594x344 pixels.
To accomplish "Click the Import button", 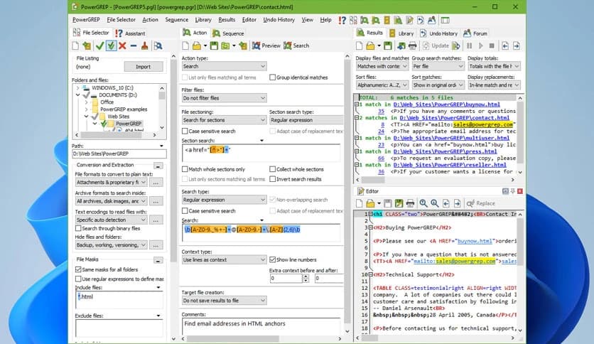I will click(x=144, y=67).
